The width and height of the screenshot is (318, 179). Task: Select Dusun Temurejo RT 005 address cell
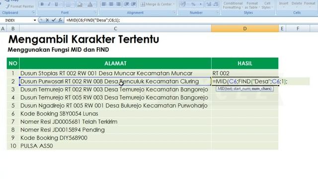[115, 97]
